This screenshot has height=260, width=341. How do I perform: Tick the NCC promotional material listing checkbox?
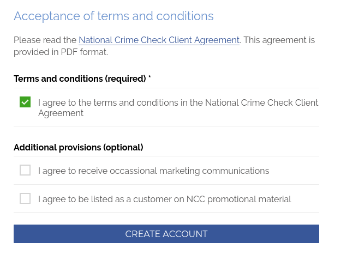click(x=25, y=198)
